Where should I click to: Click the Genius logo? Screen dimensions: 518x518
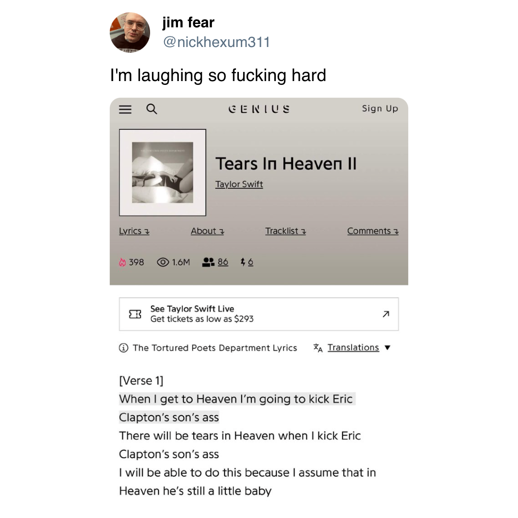point(259,109)
